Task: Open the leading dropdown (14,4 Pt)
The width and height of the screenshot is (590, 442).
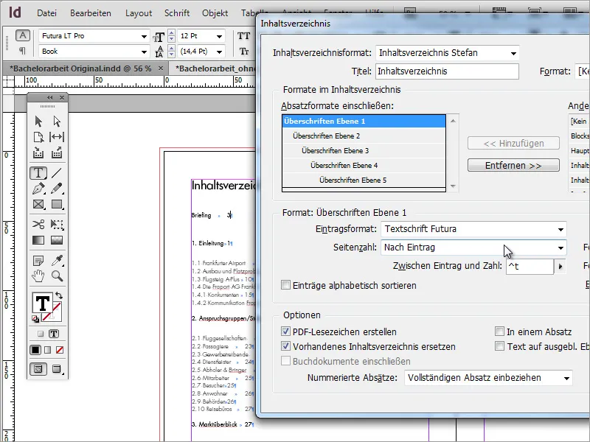Action: pos(219,52)
